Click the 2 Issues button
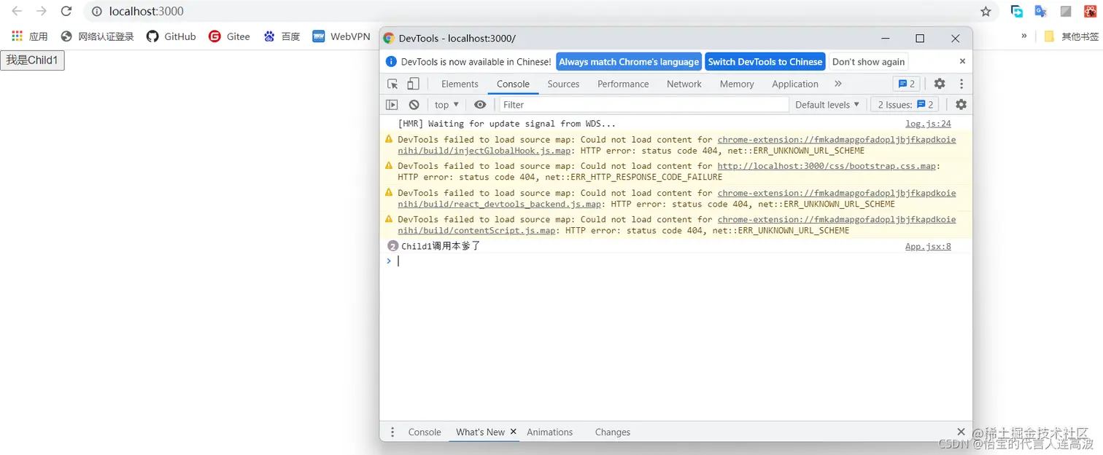 pos(905,105)
